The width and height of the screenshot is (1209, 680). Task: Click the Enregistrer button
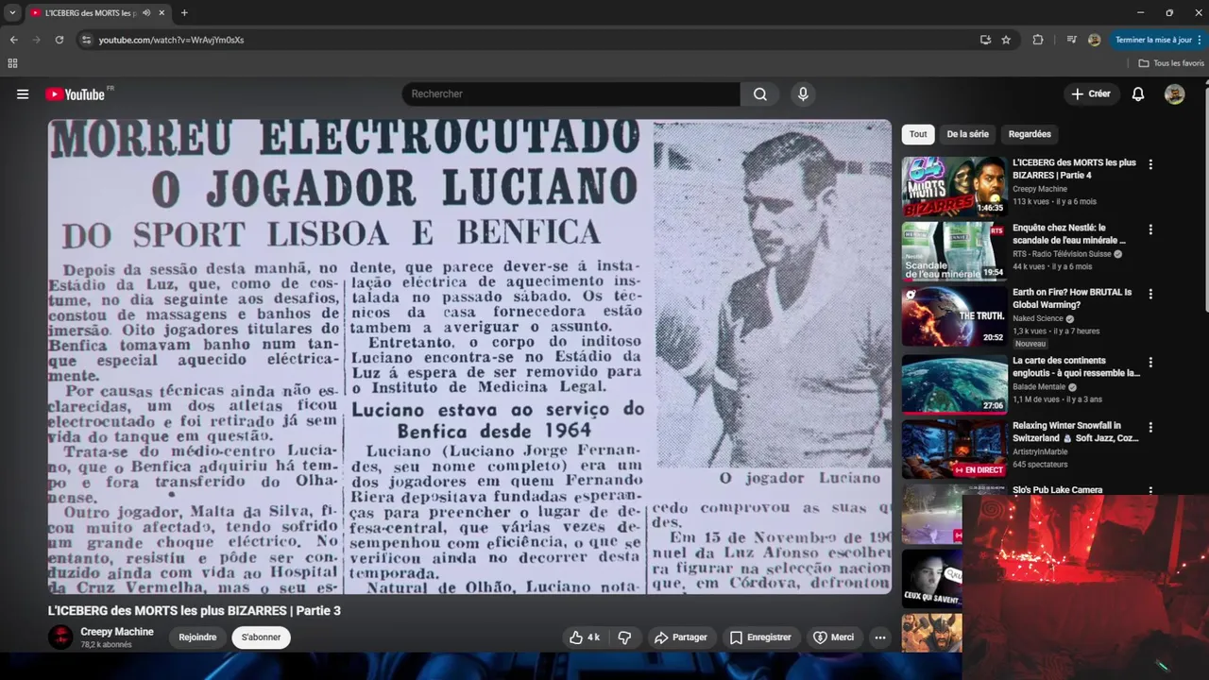coord(760,637)
